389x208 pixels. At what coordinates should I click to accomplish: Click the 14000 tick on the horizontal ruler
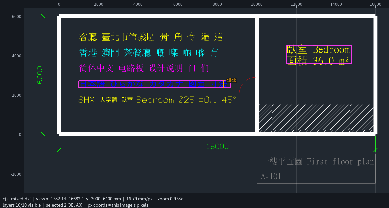coord(336,4)
